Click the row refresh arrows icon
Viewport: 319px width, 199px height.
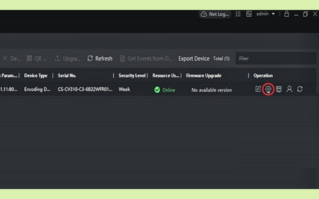coord(300,89)
